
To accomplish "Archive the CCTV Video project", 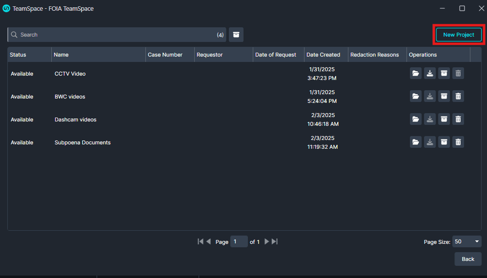I will (444, 74).
